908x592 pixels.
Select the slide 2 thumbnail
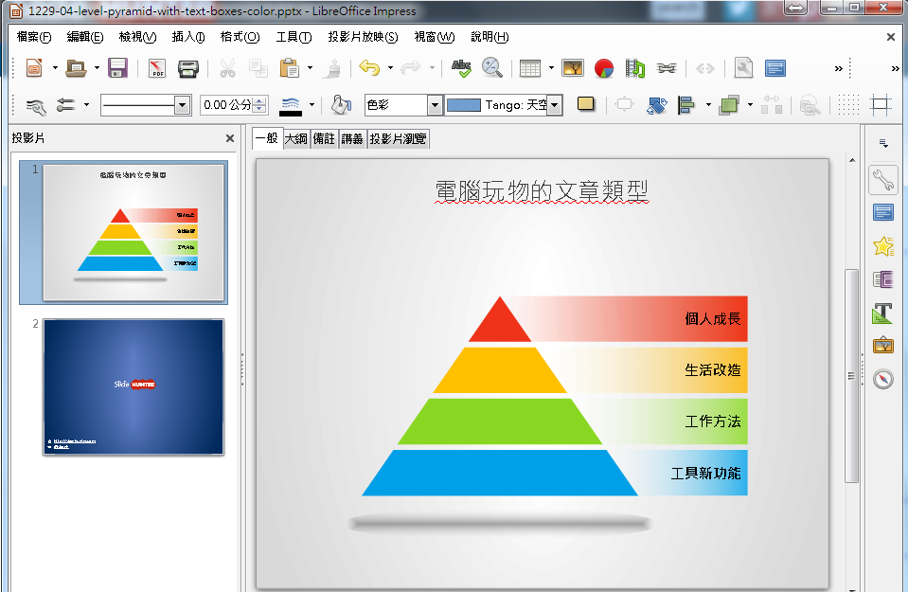[x=133, y=386]
